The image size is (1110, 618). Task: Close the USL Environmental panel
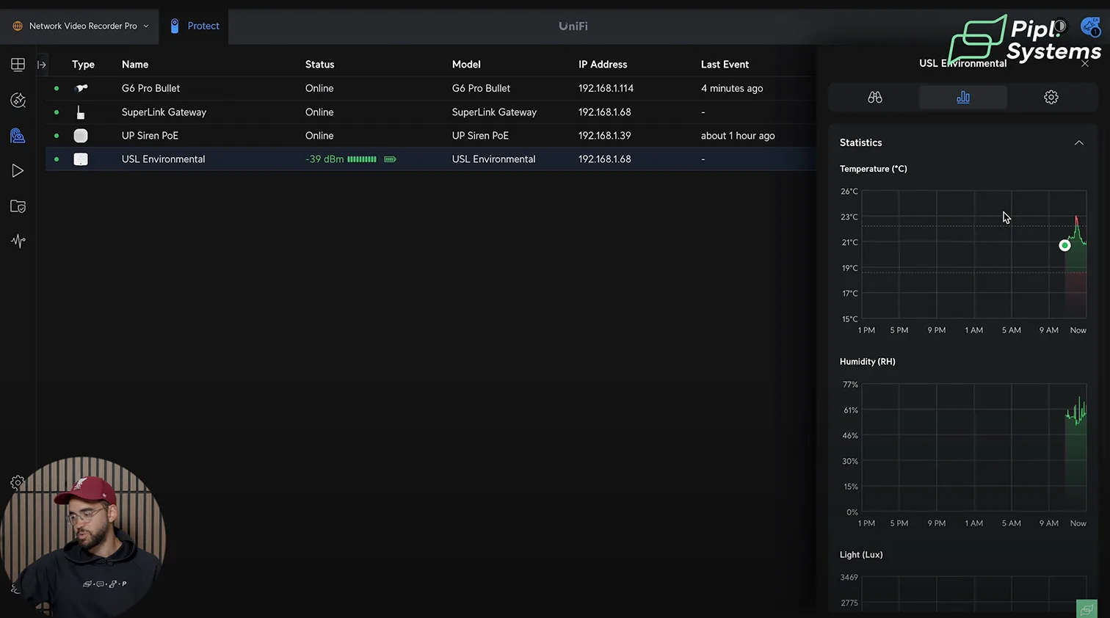pos(1085,64)
